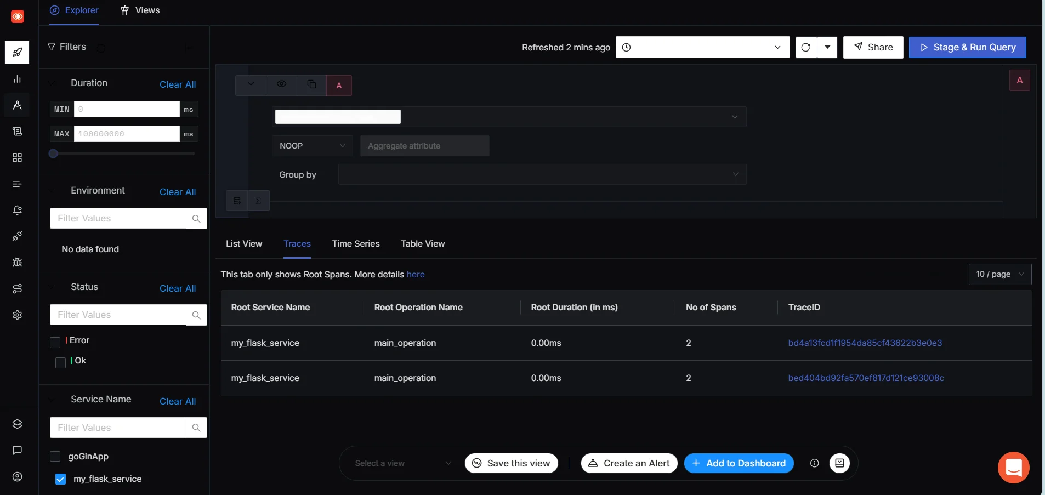Open the Dashboards grid icon in sidebar
This screenshot has height=495, width=1045.
[x=17, y=158]
